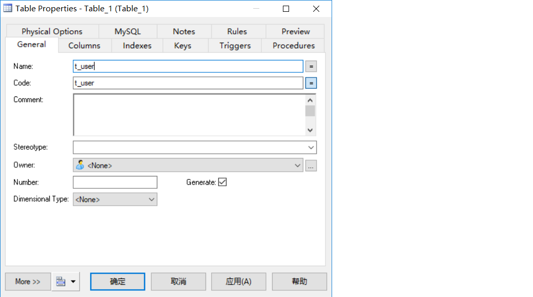The height and width of the screenshot is (297, 533).
Task: Toggle the equals sync button beside Code
Action: click(311, 83)
